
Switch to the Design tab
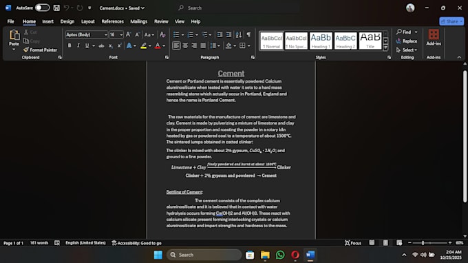(67, 21)
